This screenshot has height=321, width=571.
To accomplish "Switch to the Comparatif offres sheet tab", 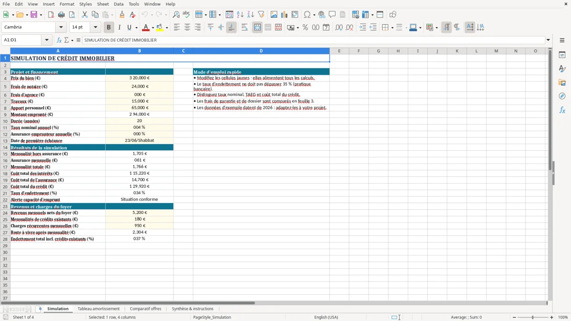I will (x=146, y=309).
